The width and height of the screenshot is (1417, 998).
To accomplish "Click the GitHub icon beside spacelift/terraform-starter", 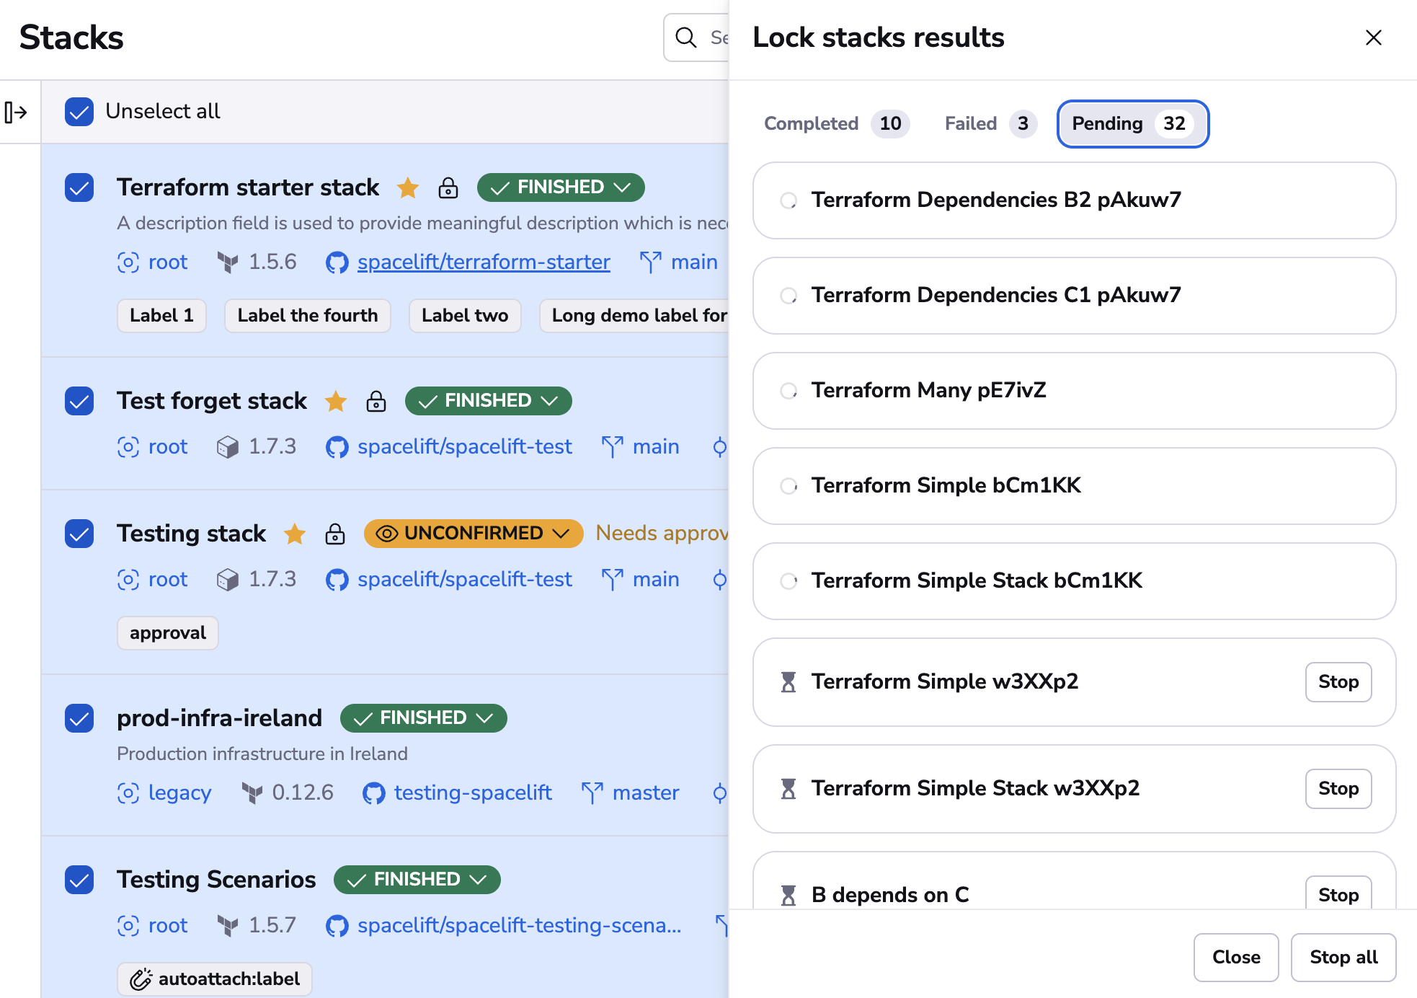I will 337,262.
